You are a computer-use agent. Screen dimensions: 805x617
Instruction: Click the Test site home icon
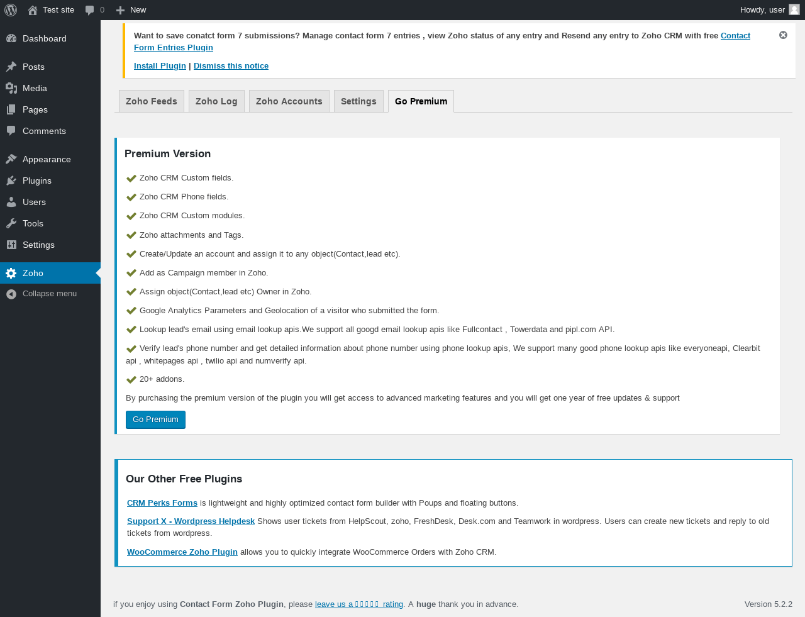pos(33,10)
